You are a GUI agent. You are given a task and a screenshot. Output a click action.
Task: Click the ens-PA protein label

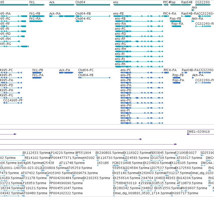[126, 85]
